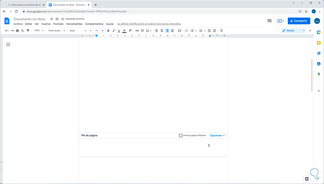
Task: Justify the text alignment
Action: coord(172,31)
